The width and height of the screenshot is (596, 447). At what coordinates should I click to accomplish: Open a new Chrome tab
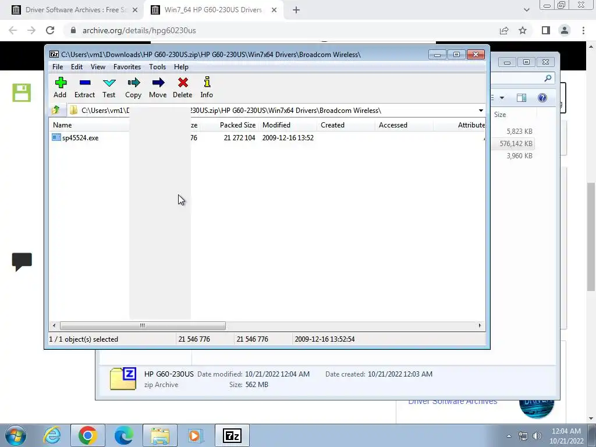296,10
